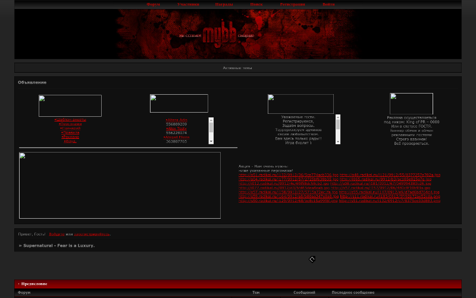The image size is (476, 298).
Task: Open the large broken banner image
Action: pos(120,185)
